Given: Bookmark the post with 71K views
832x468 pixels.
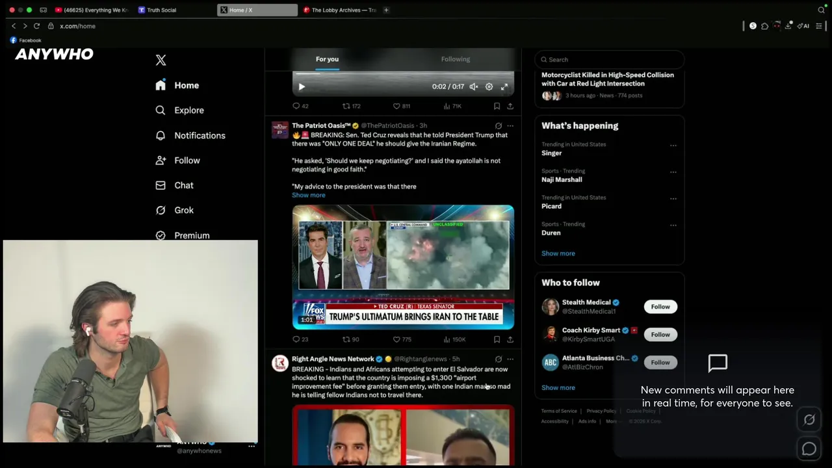Looking at the screenshot, I should (497, 106).
